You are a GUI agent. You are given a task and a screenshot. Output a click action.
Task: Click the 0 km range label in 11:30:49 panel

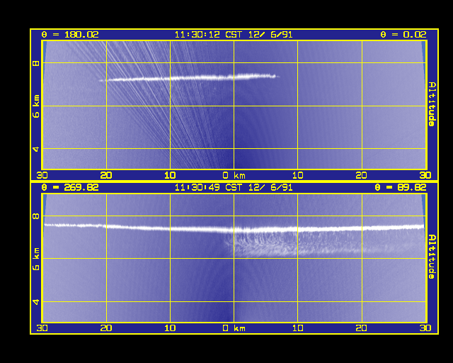234,328
